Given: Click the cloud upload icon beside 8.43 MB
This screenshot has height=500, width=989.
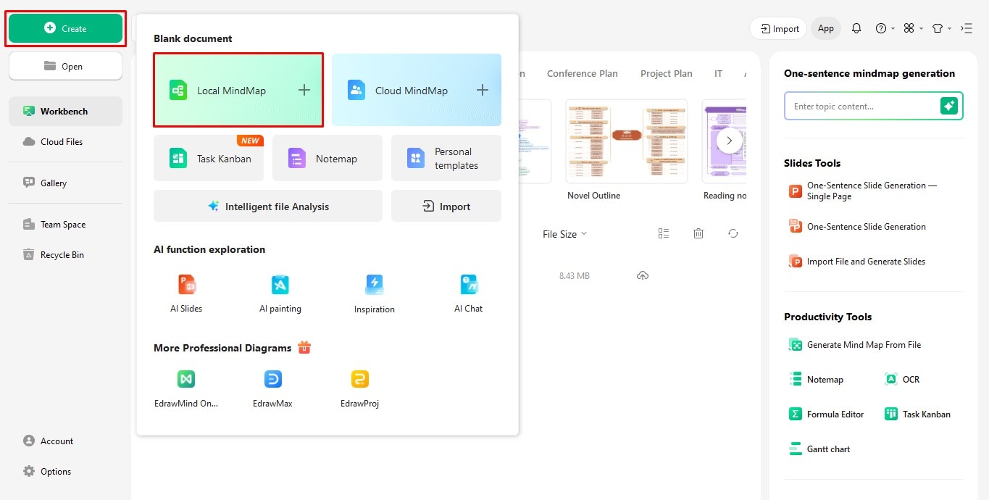Looking at the screenshot, I should pos(642,275).
